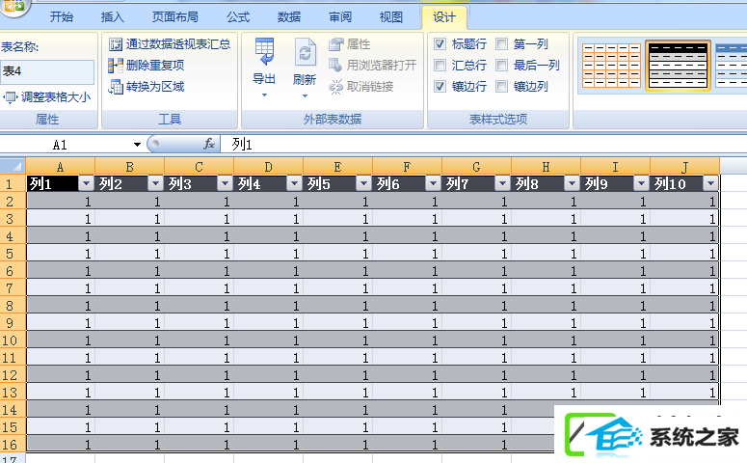Switch to the 开始 (Home) tab
The height and width of the screenshot is (463, 747).
click(x=62, y=17)
